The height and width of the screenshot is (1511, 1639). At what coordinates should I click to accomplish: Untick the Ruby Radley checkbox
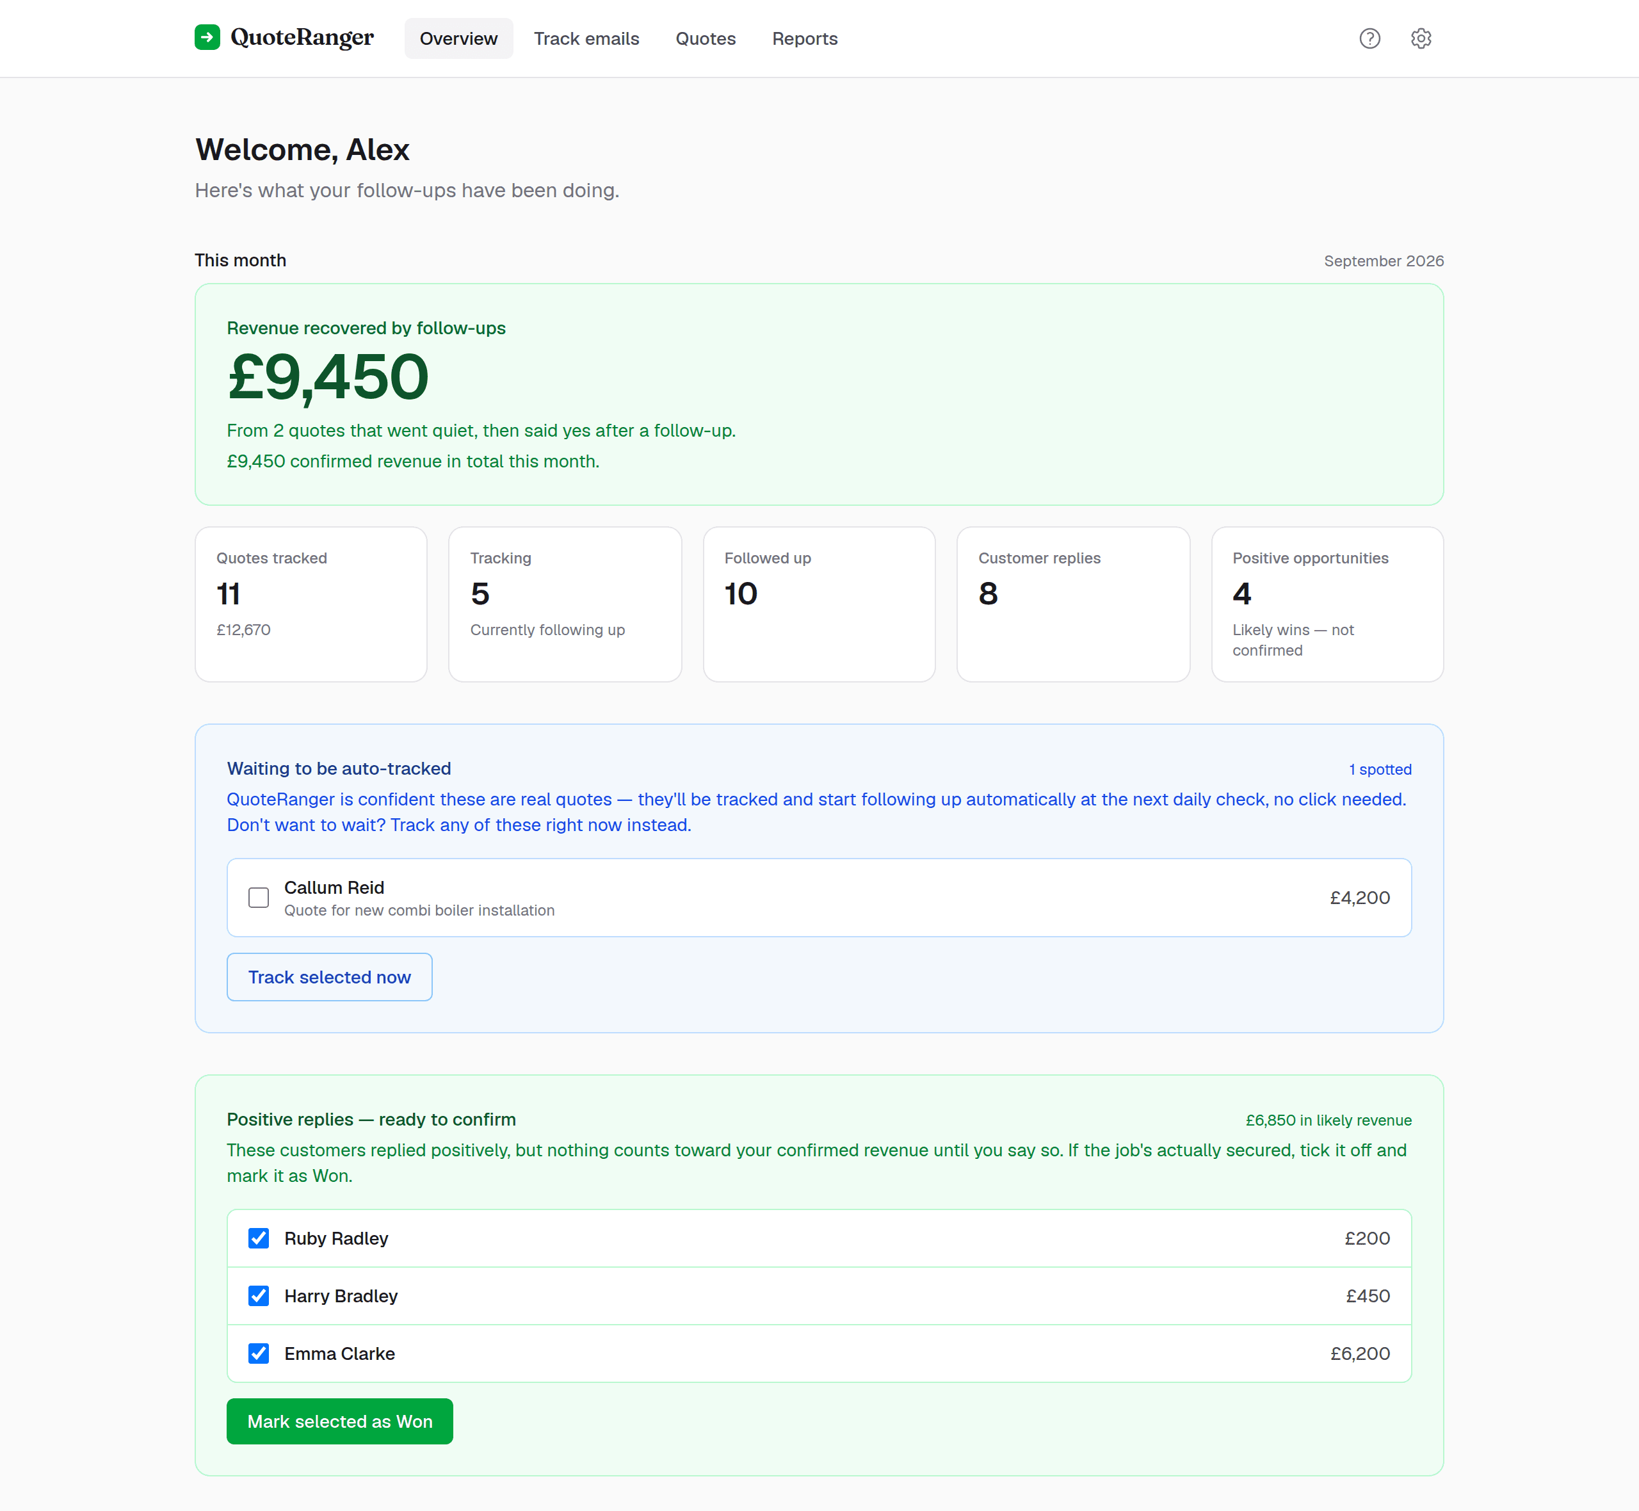click(258, 1238)
